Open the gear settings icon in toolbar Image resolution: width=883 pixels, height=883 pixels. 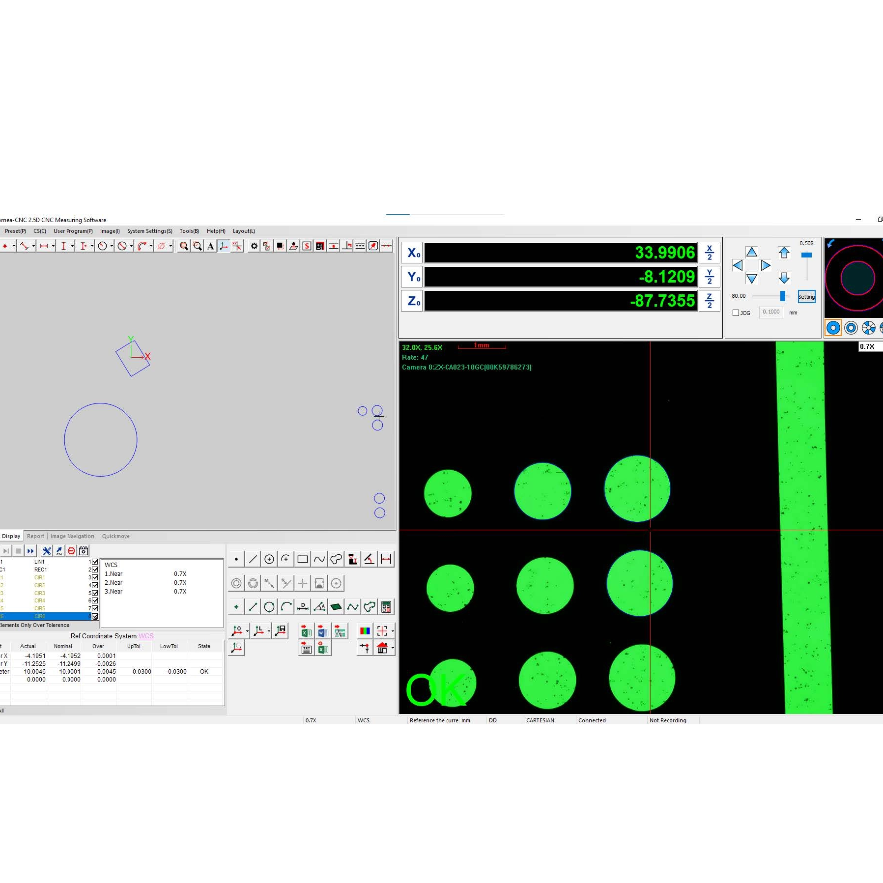[254, 246]
